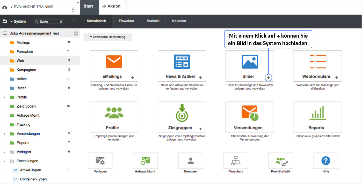
Task: Collapse the Einstellungen folder arrow
Action: 4,161
